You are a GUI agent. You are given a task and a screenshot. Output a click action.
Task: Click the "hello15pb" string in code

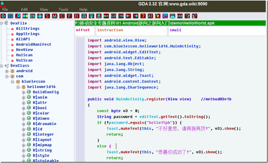(x=159, y=123)
